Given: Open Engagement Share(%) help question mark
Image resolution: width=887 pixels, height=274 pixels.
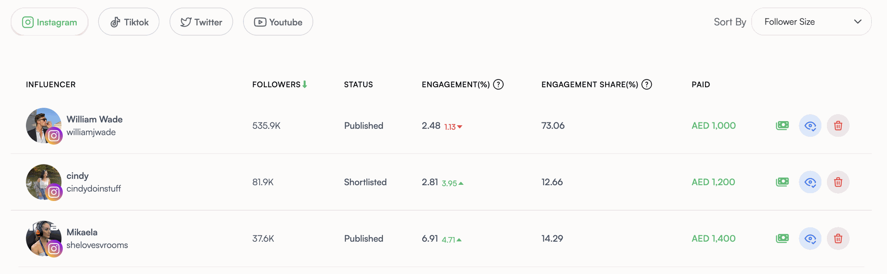Looking at the screenshot, I should click(647, 85).
